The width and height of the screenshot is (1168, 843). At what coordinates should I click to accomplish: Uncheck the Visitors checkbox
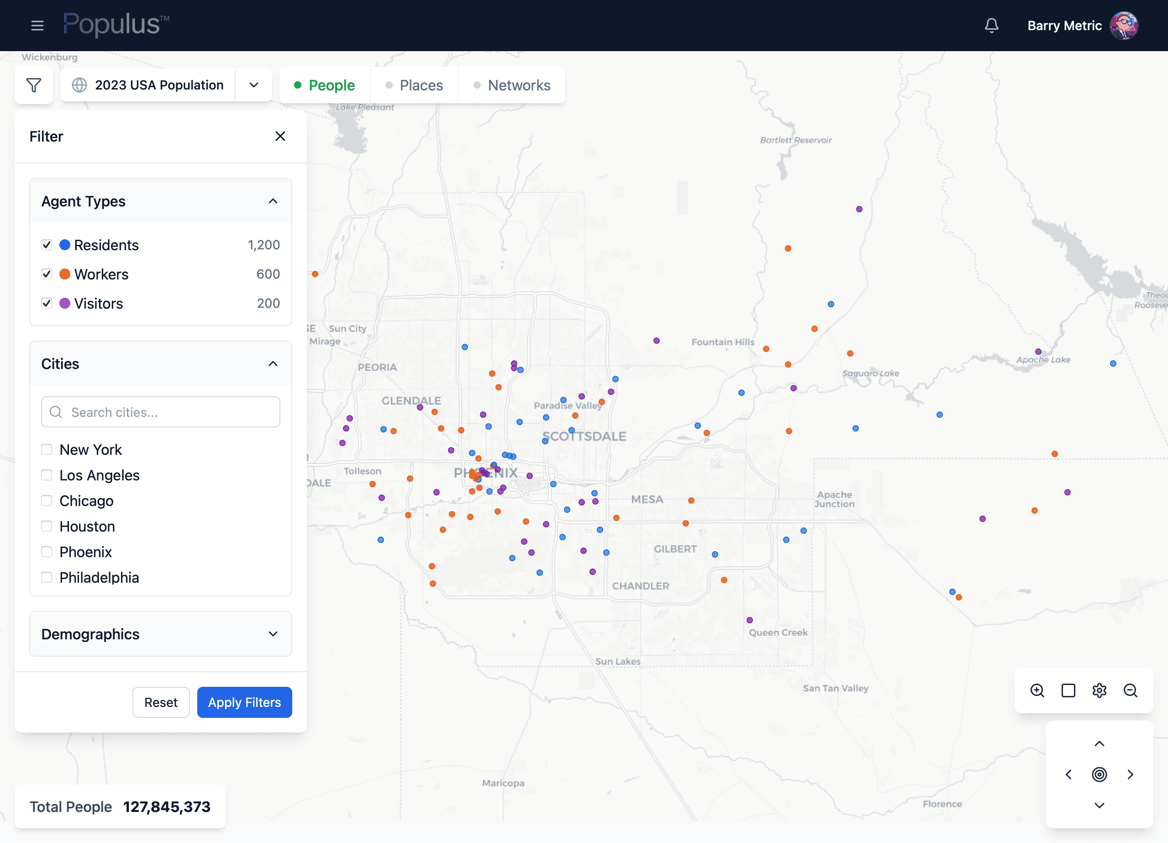coord(47,303)
